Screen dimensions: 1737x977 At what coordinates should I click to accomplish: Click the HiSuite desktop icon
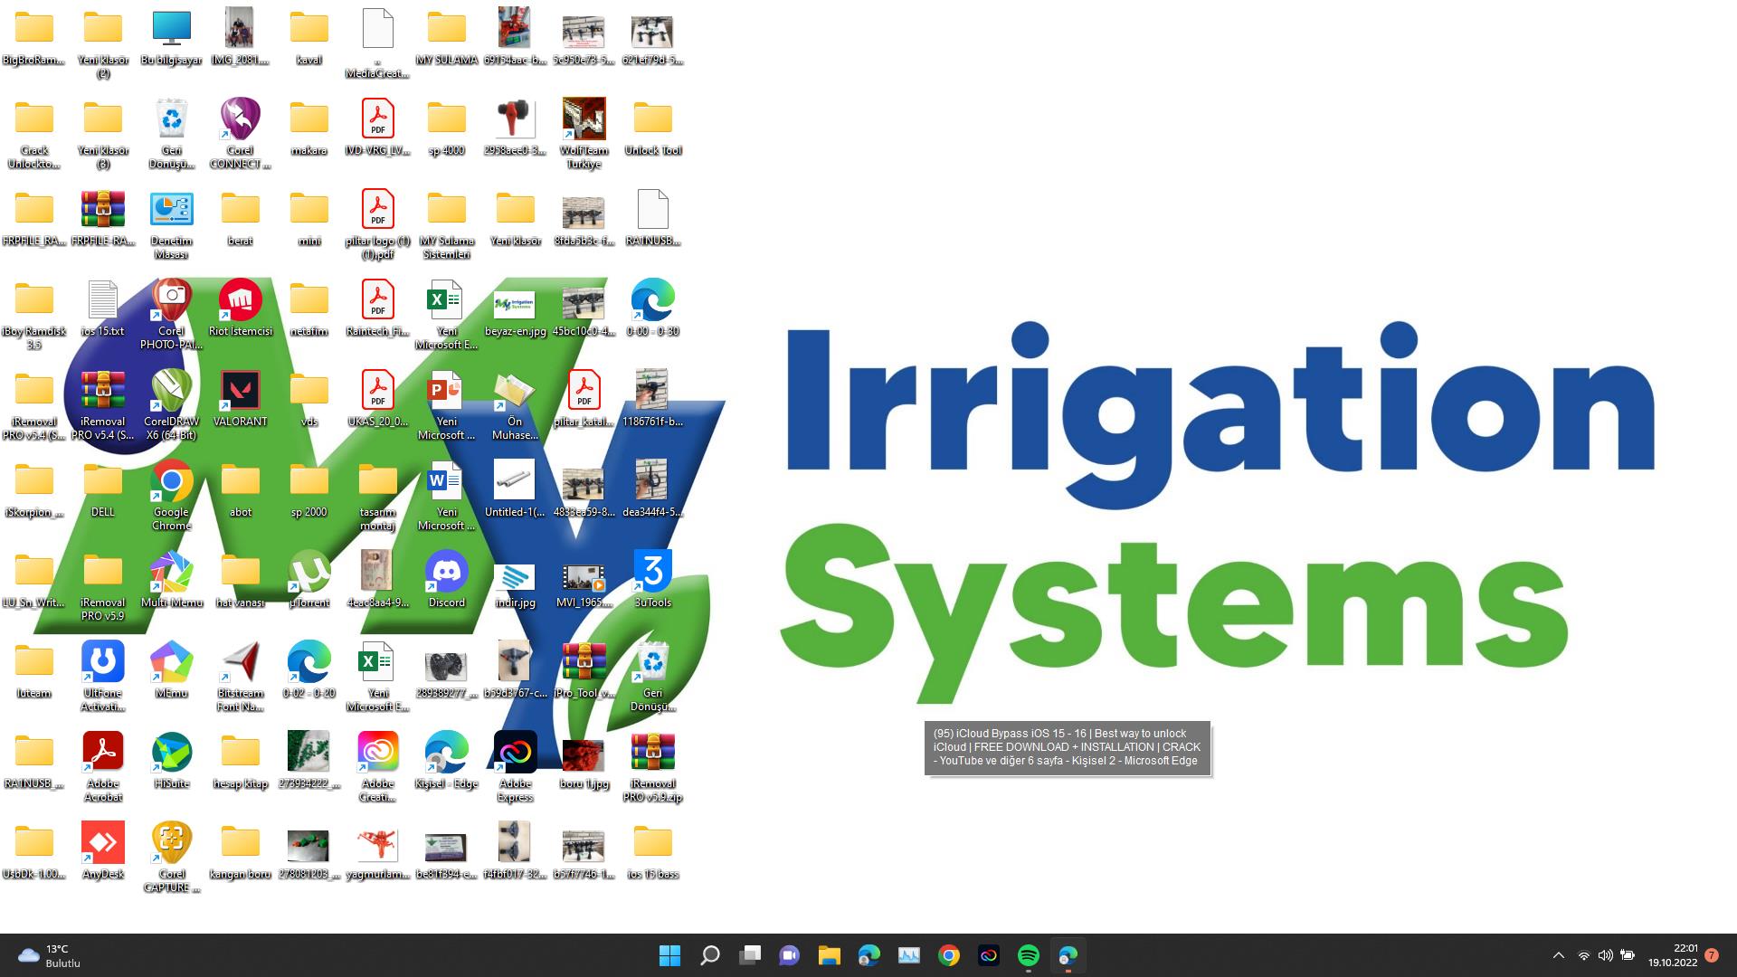[x=171, y=753]
